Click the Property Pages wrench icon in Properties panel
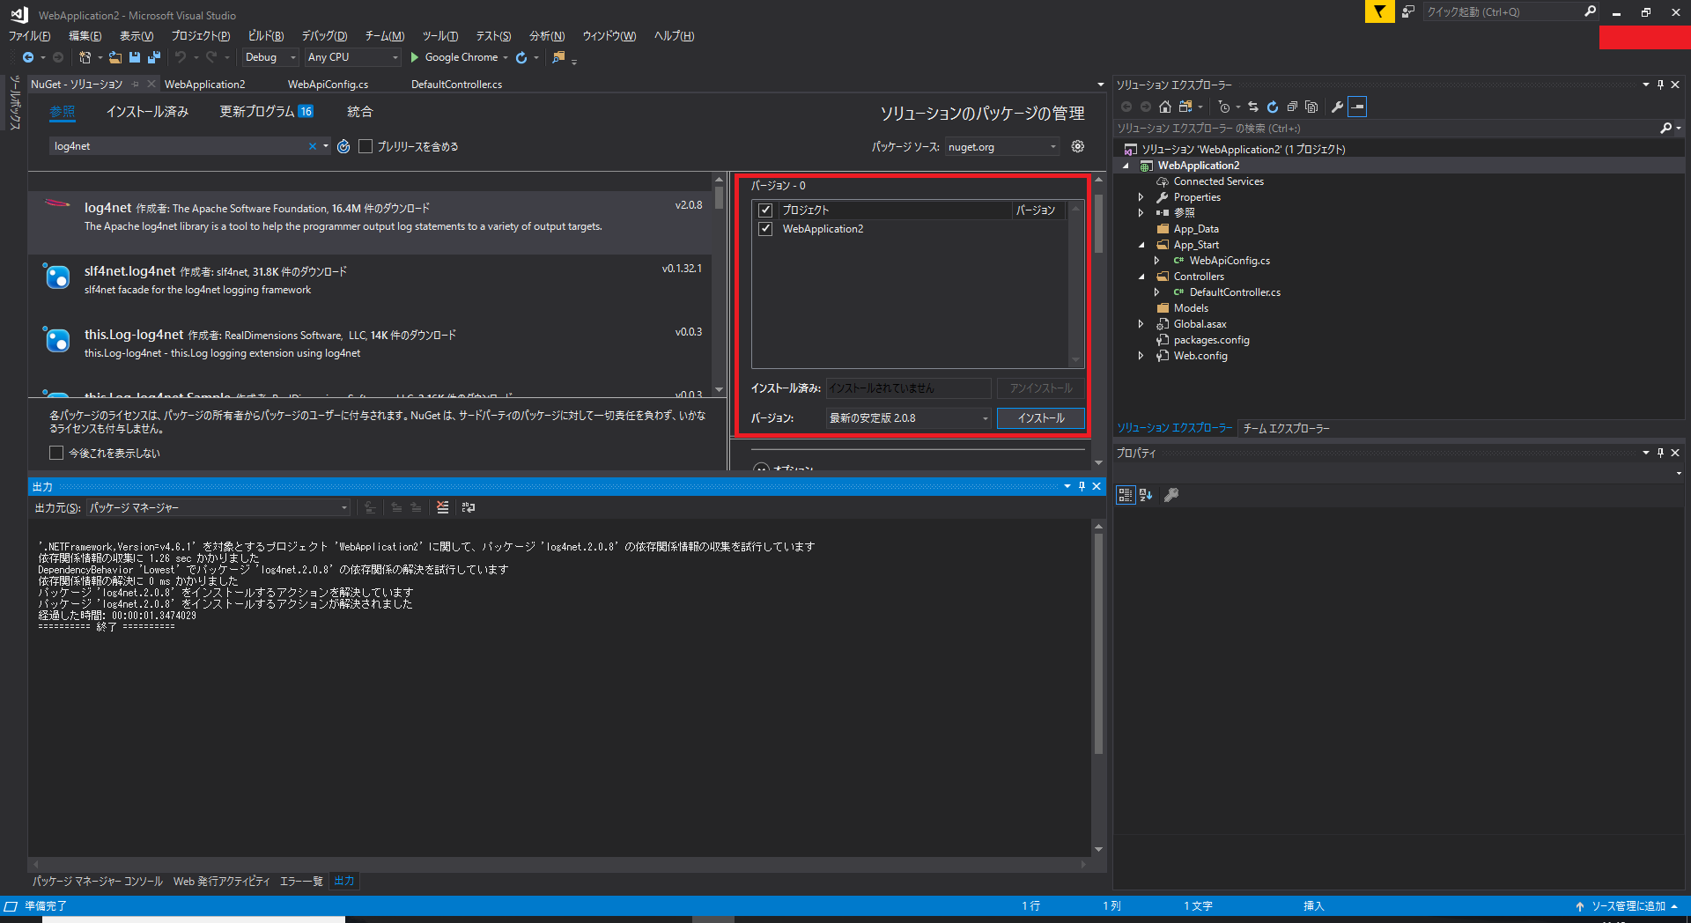The image size is (1691, 923). pos(1171,495)
